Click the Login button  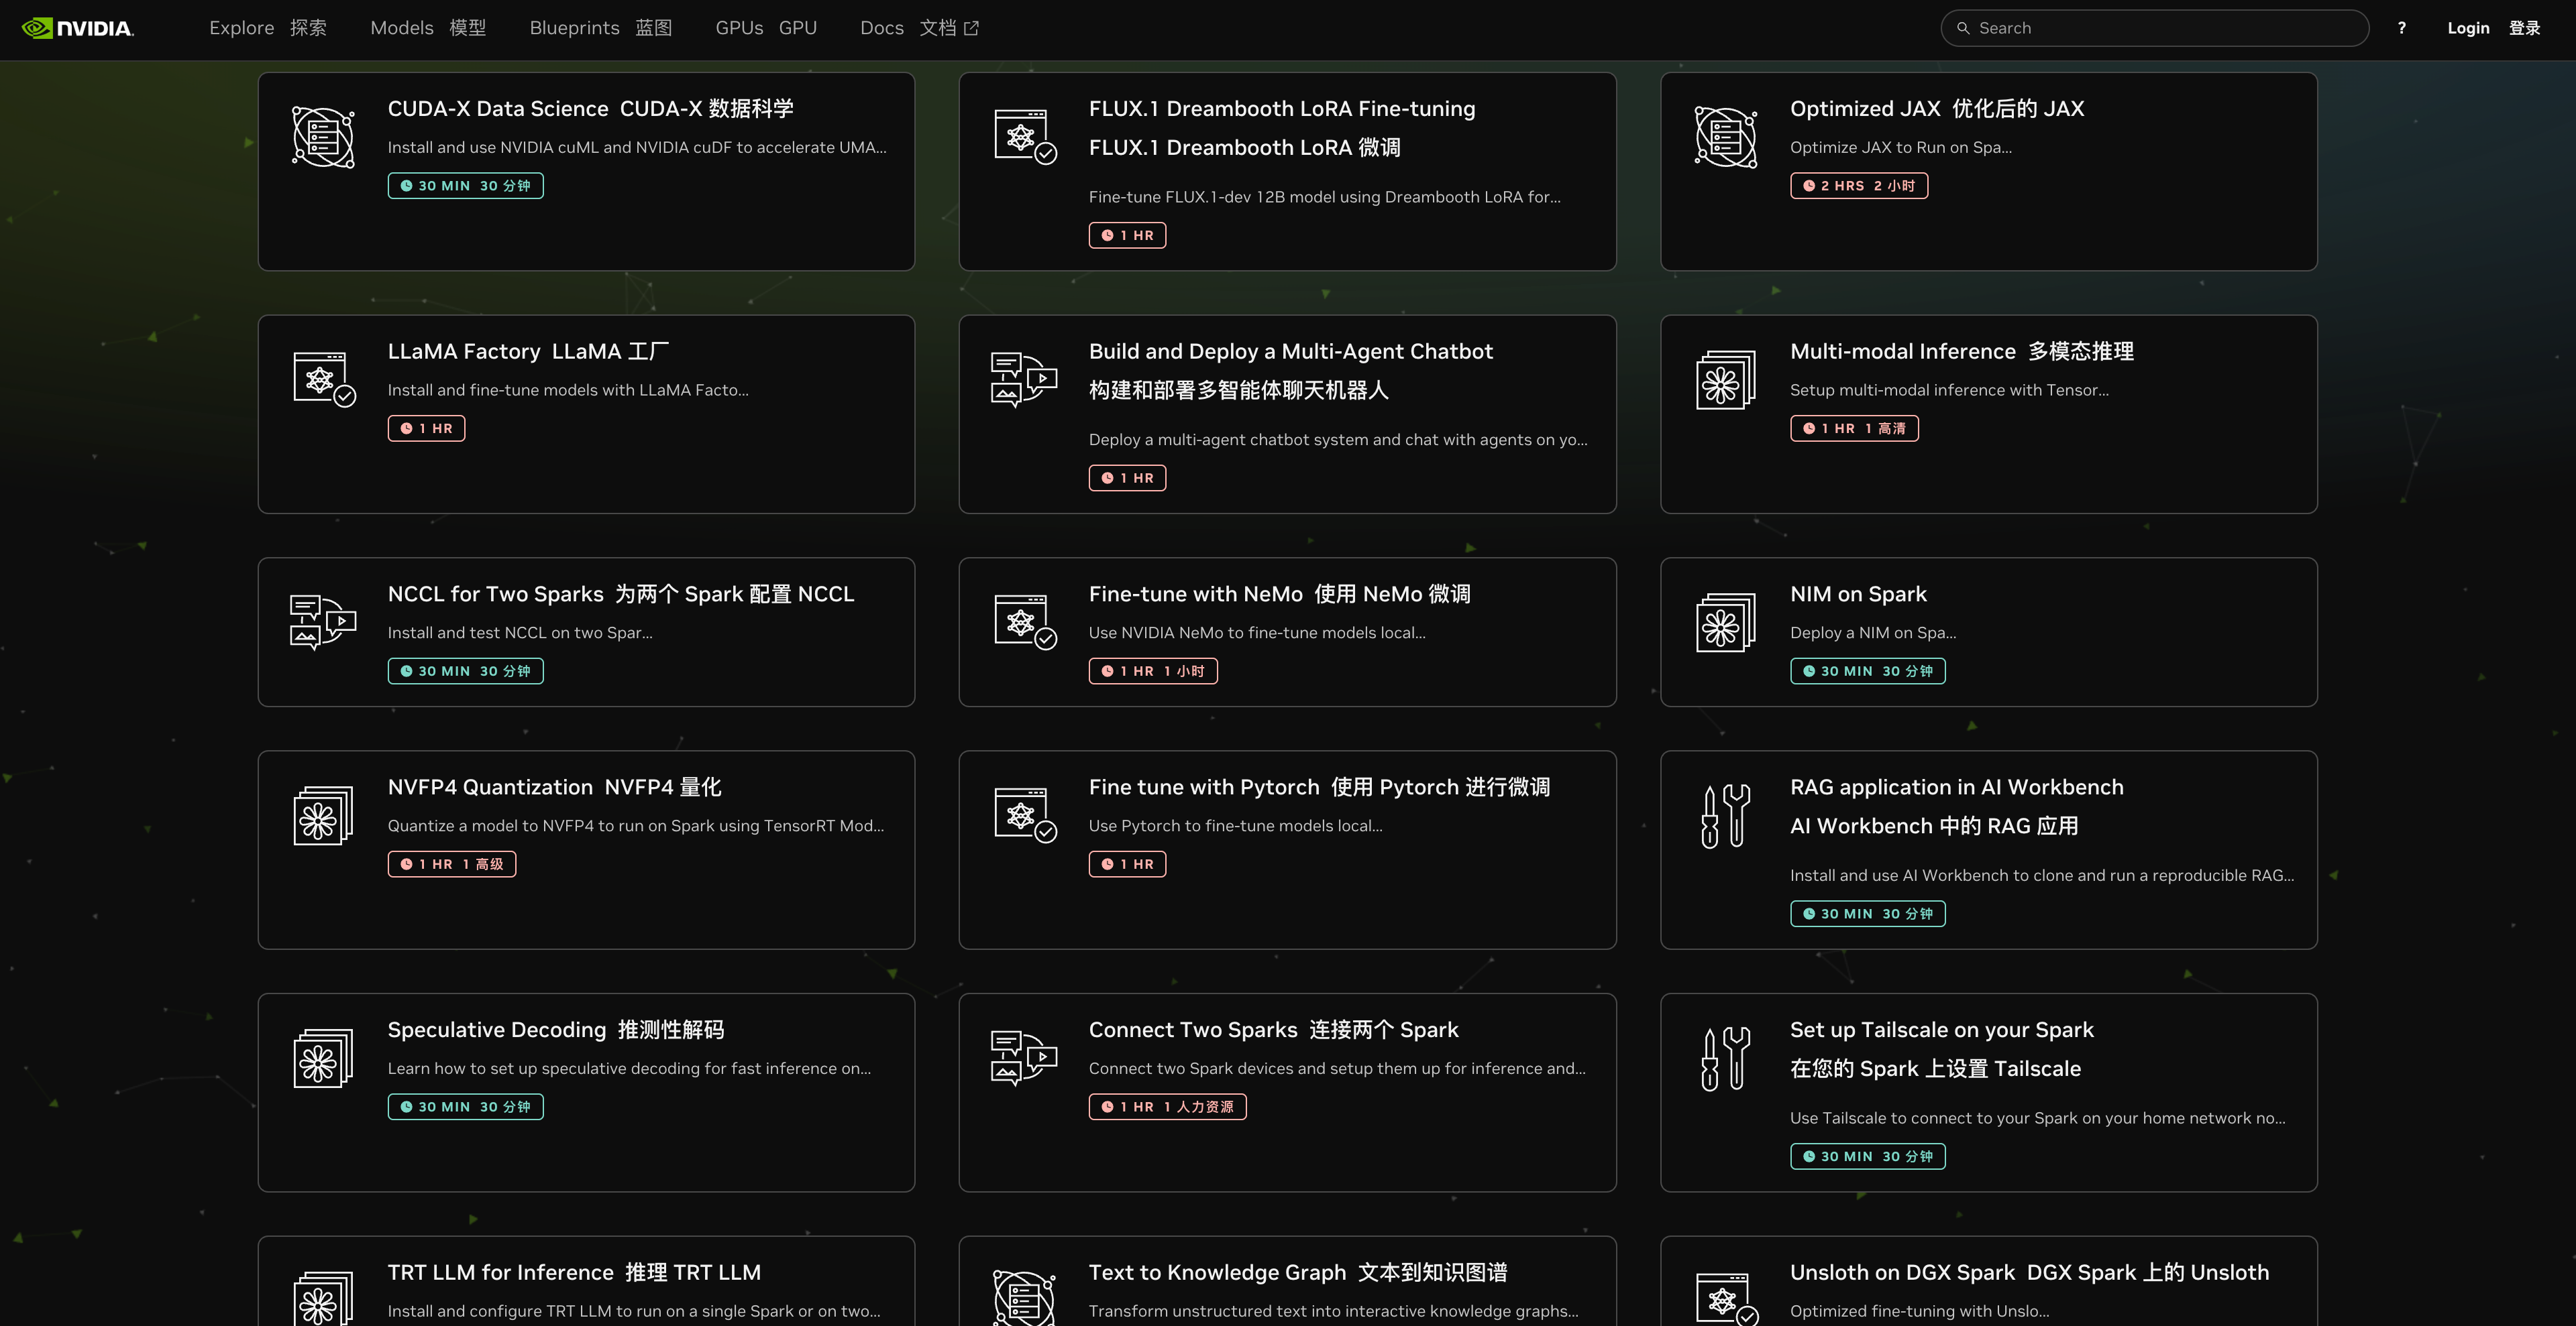tap(2468, 27)
